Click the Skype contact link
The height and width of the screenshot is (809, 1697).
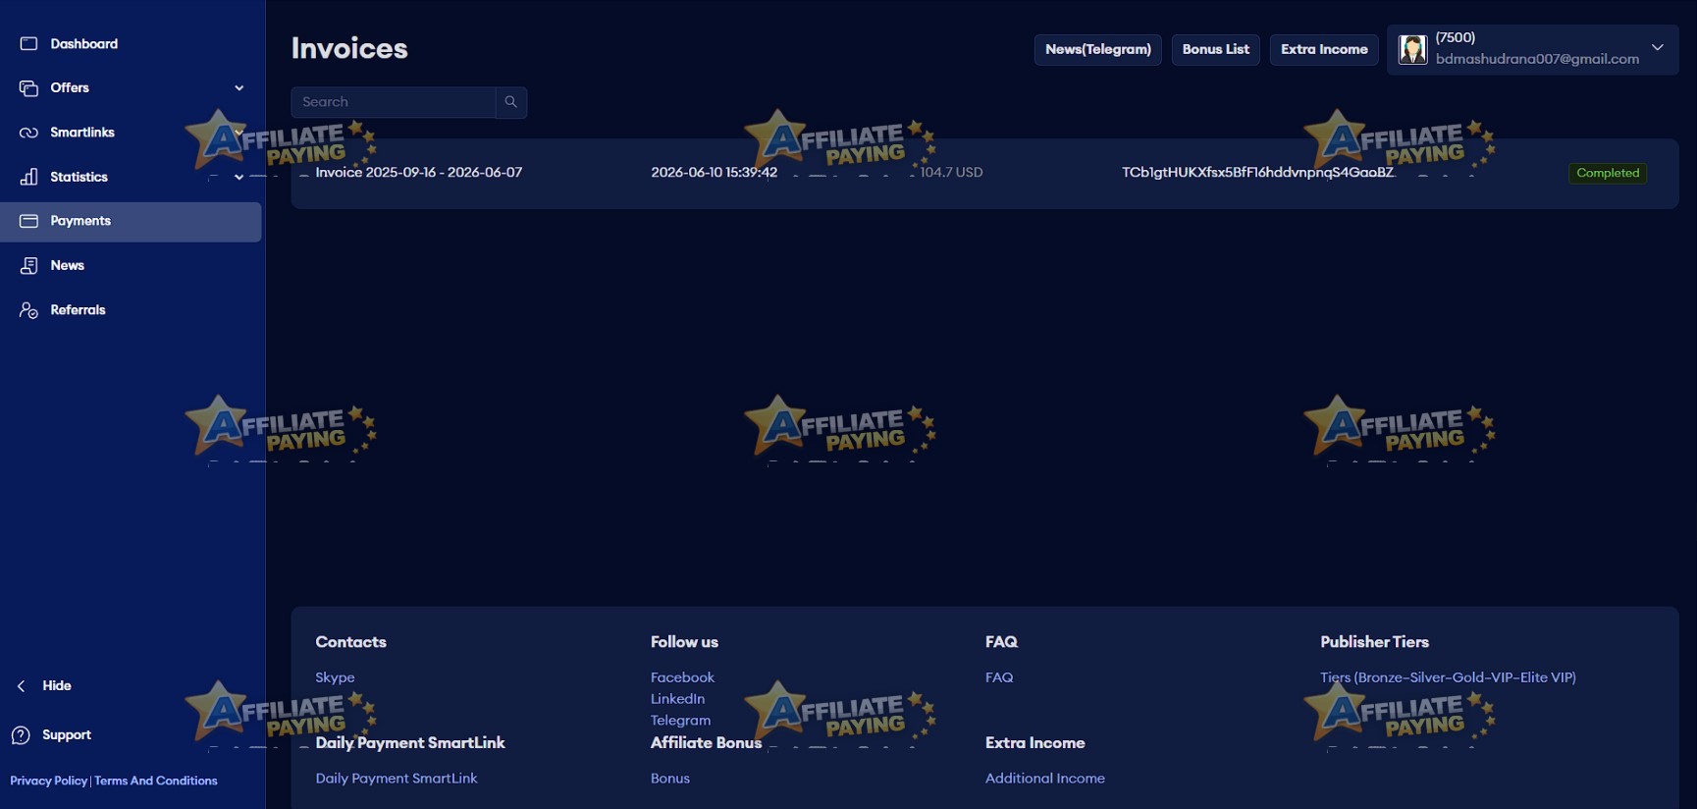coord(336,677)
